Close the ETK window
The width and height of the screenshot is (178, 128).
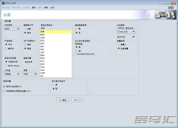point(174,3)
